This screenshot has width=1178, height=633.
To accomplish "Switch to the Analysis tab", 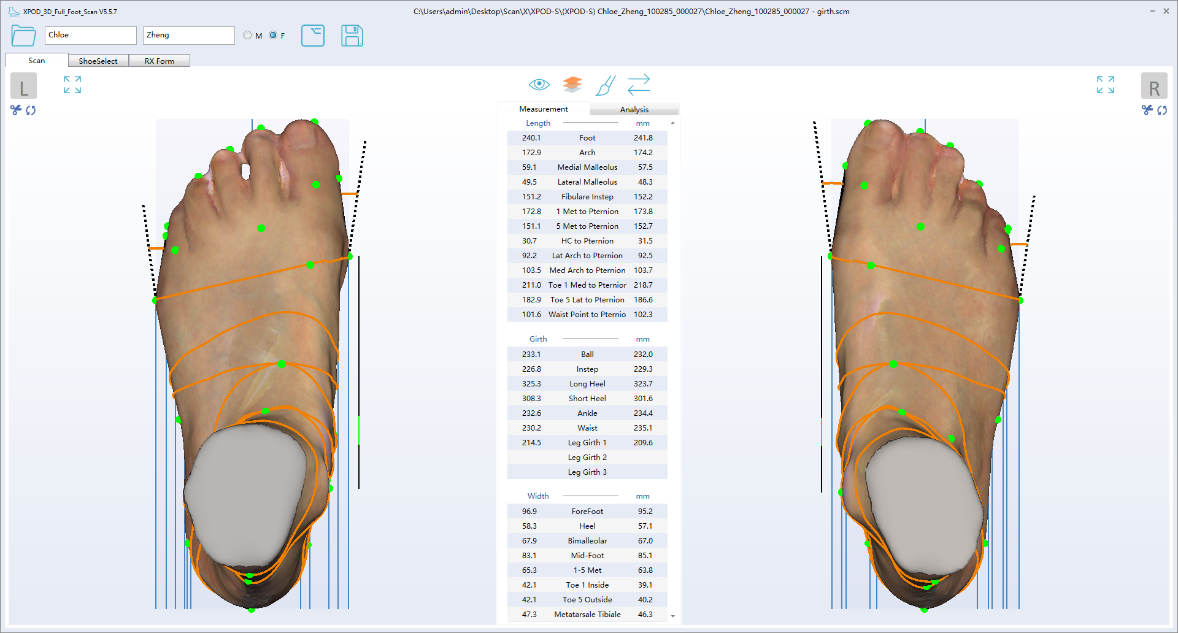I will pyautogui.click(x=634, y=109).
